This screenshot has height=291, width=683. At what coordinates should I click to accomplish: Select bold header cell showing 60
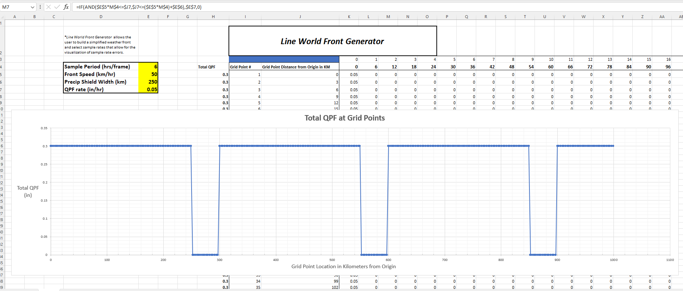[545, 67]
